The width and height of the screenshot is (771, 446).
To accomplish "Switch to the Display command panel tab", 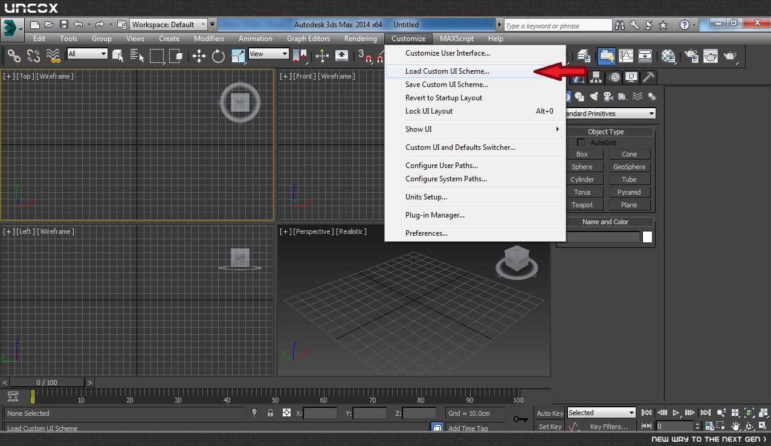I will [x=631, y=77].
